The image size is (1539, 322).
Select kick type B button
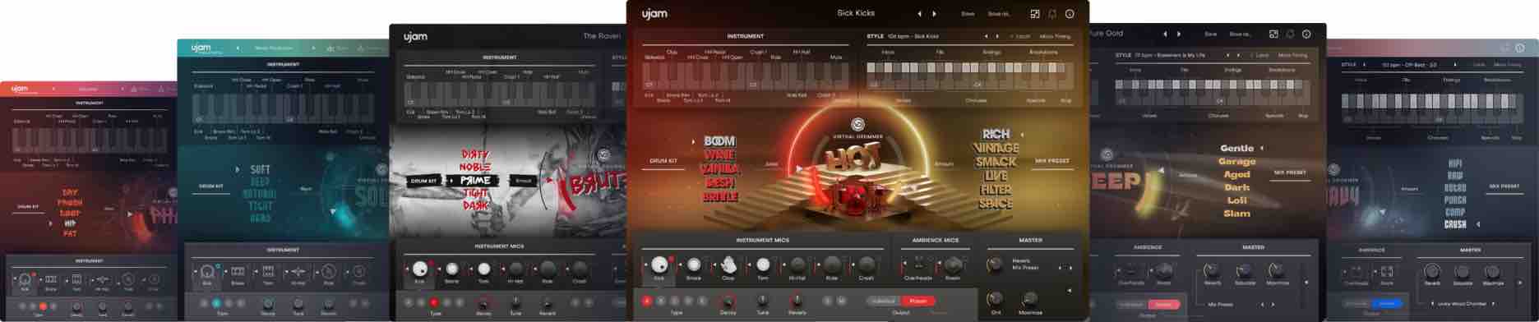pos(661,301)
